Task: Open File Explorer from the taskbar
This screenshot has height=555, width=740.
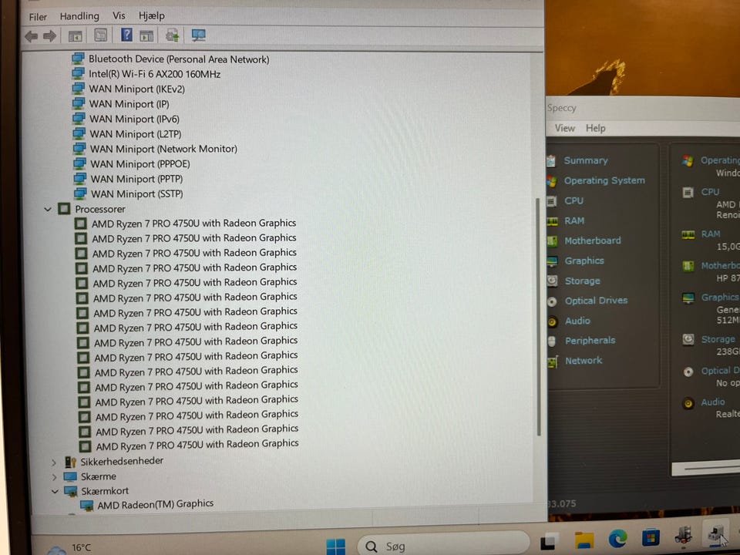Action: tap(584, 540)
